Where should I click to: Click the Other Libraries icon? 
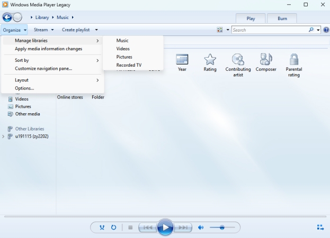coord(10,129)
